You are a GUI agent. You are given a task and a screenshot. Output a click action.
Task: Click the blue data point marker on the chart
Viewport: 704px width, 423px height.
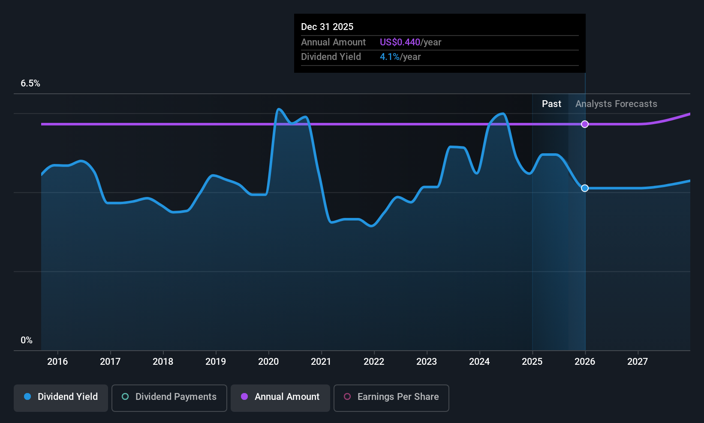(x=585, y=188)
